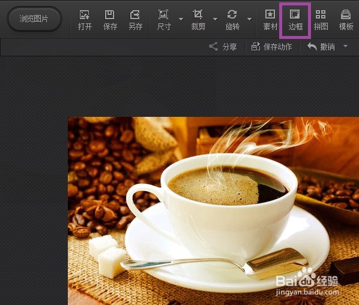Choose the 旋转 rotate tool
The height and width of the screenshot is (305, 359).
[x=232, y=20]
